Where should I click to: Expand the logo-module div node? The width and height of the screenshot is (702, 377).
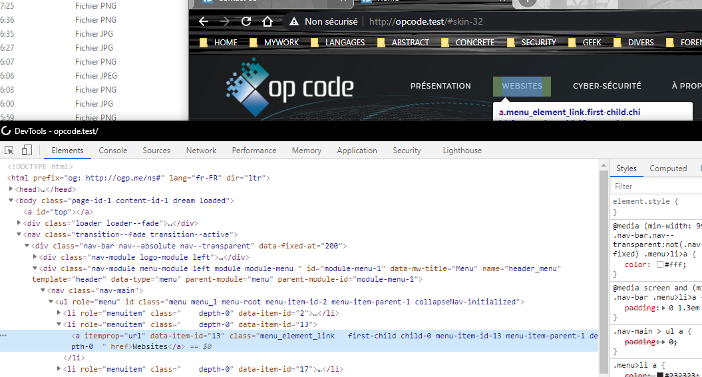point(35,257)
